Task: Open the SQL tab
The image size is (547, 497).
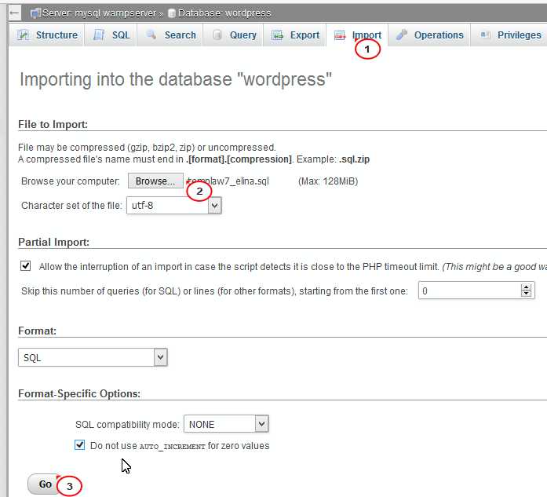Action: 111,35
